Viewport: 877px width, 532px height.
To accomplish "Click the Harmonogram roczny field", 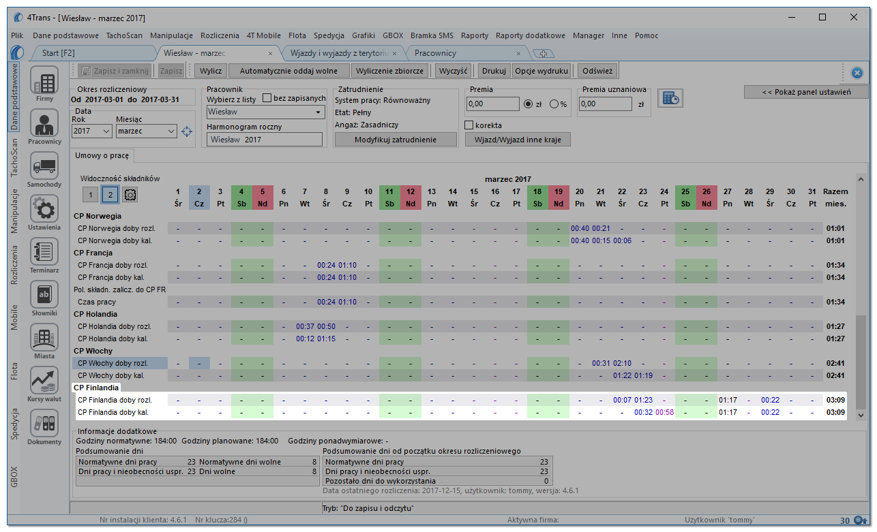I will [265, 139].
